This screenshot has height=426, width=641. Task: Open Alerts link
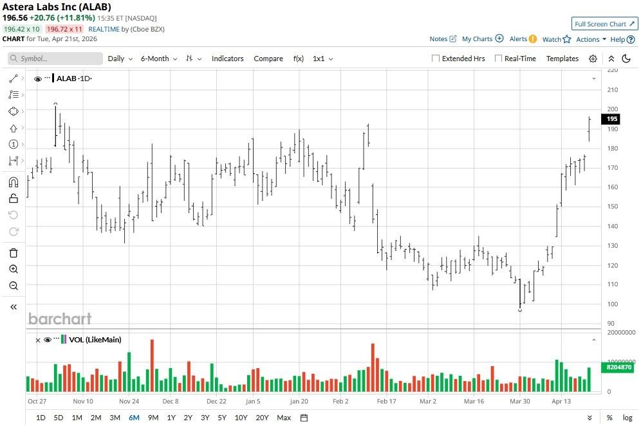(518, 39)
